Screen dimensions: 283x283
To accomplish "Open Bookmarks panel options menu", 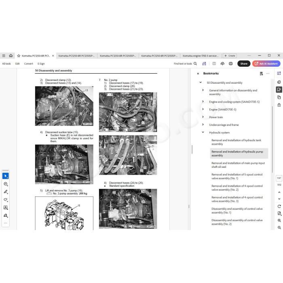I will pos(268,74).
